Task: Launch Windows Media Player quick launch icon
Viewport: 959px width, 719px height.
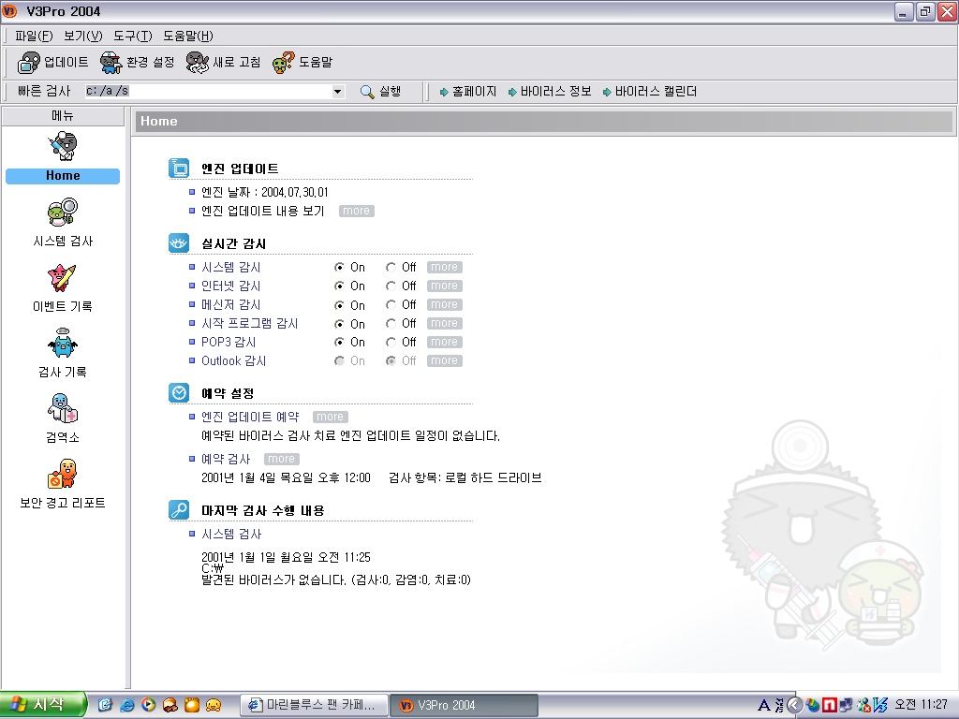Action: [149, 705]
